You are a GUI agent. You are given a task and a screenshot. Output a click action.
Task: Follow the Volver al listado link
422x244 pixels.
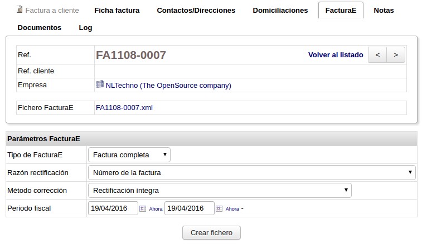[336, 55]
